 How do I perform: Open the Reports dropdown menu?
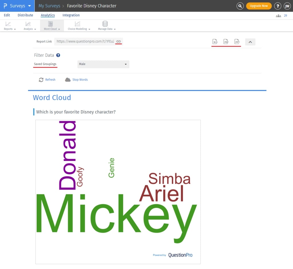click(x=10, y=25)
